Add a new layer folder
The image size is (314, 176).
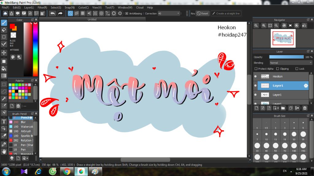click(283, 108)
